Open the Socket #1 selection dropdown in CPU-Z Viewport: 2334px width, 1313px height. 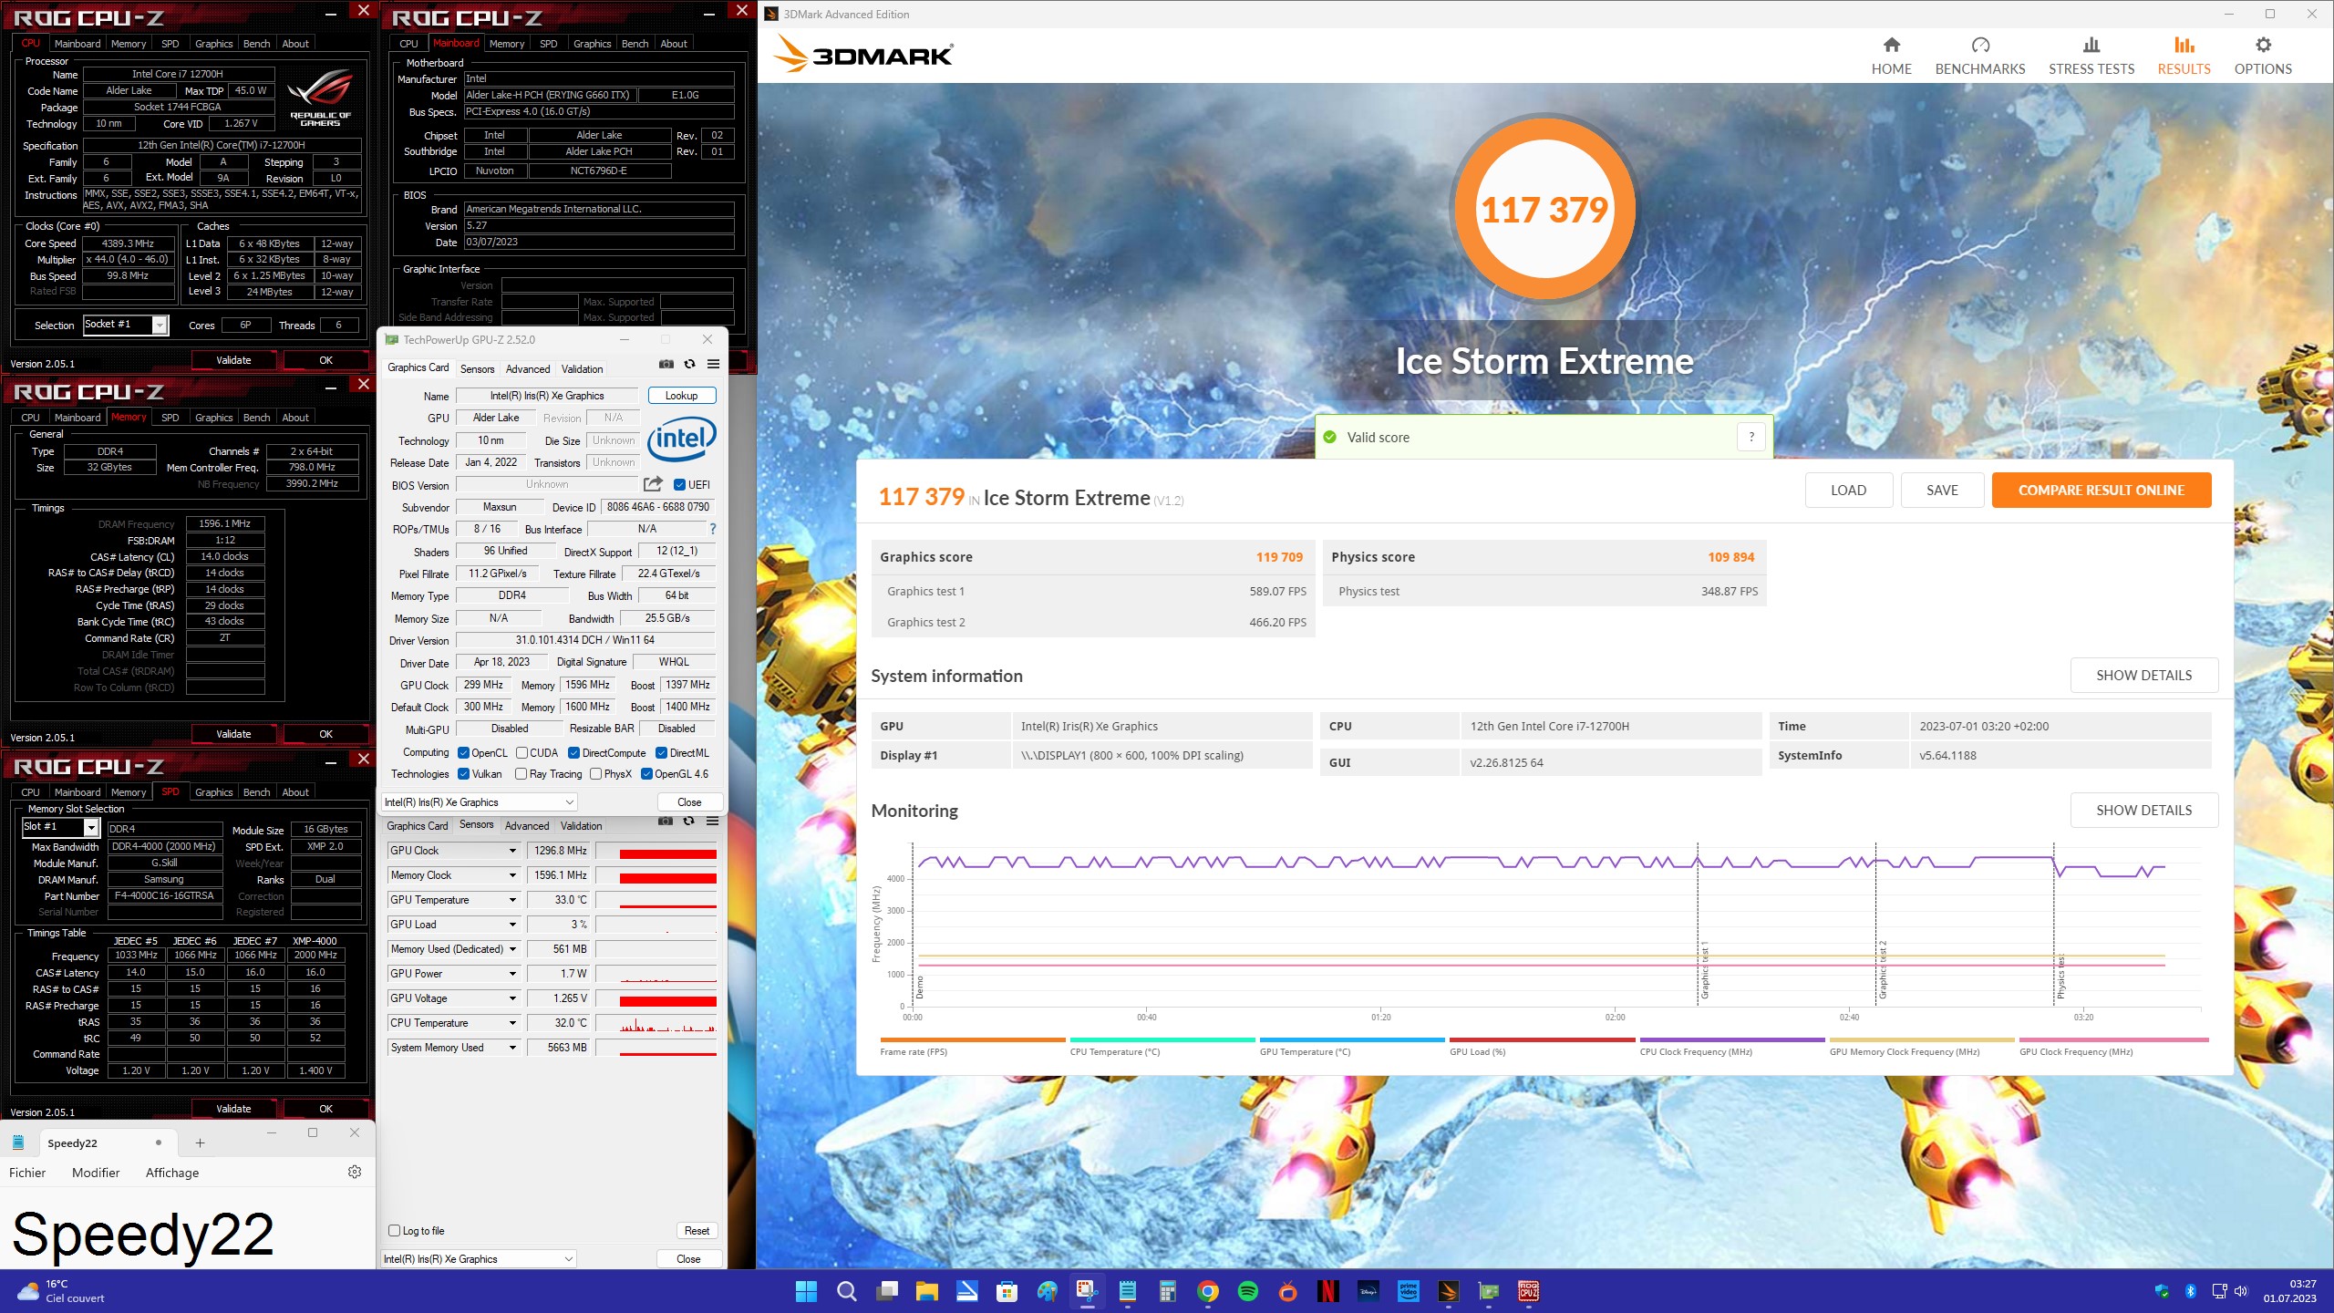pos(160,326)
